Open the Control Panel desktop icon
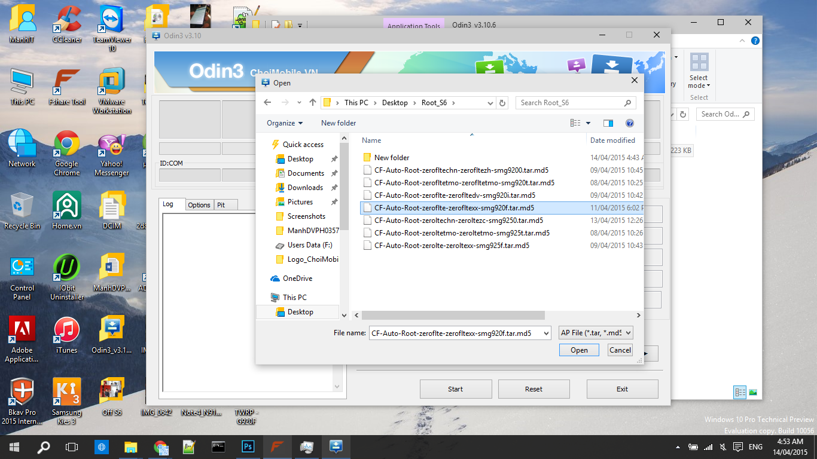 click(22, 277)
